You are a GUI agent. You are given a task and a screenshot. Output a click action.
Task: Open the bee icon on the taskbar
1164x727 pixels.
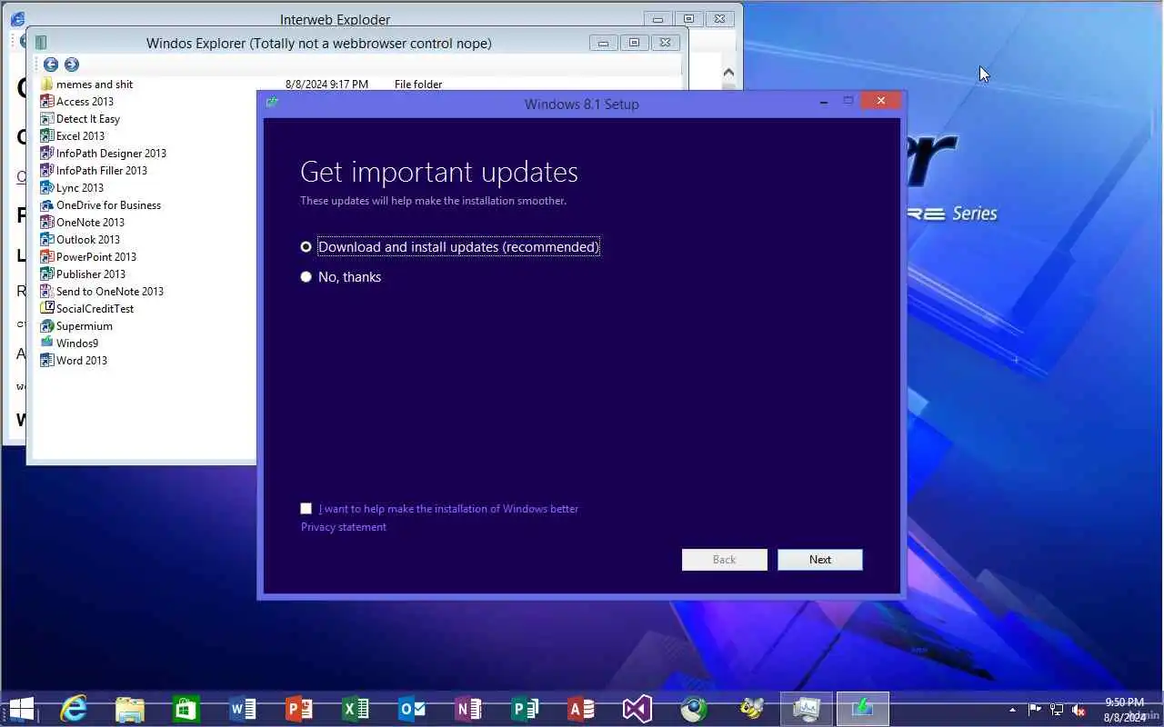[750, 709]
